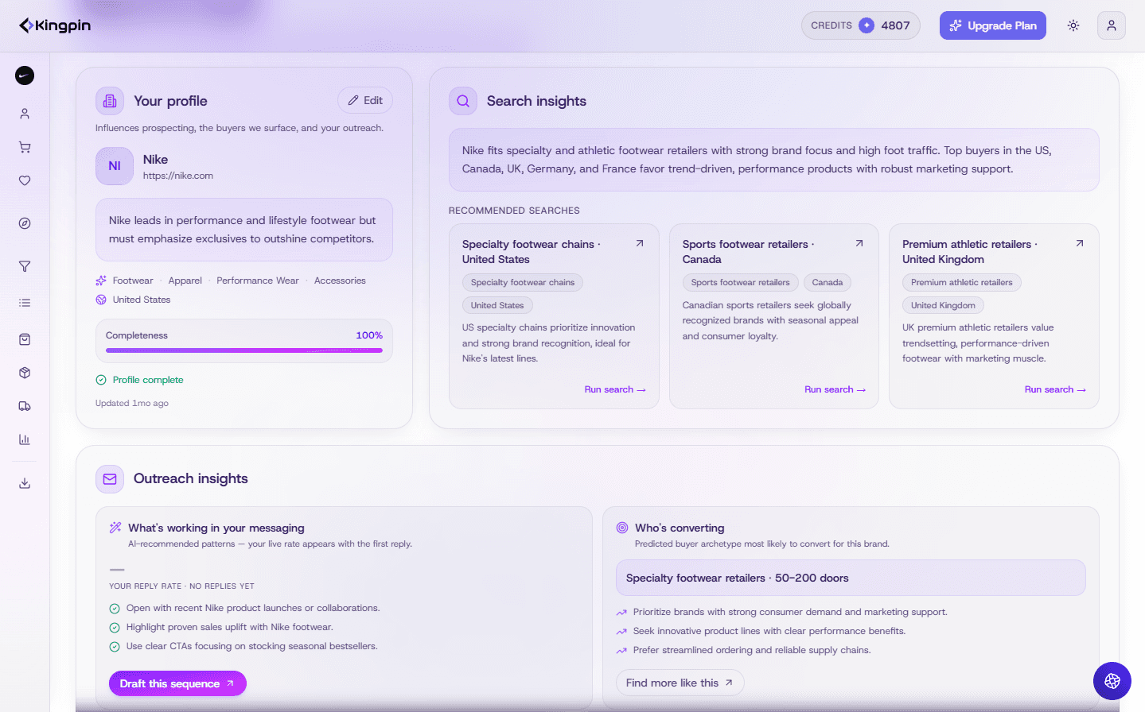Click the https://nike.com URL text

(178, 176)
